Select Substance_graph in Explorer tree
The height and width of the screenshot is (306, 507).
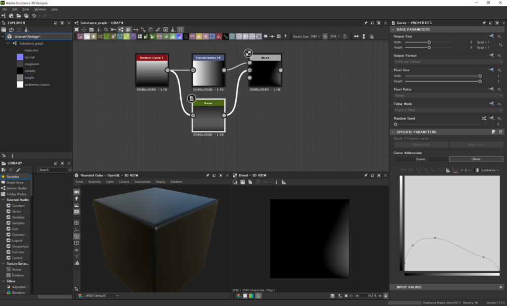point(31,43)
